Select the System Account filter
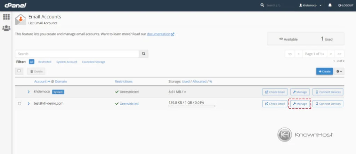The image size is (356, 154). coord(67,62)
